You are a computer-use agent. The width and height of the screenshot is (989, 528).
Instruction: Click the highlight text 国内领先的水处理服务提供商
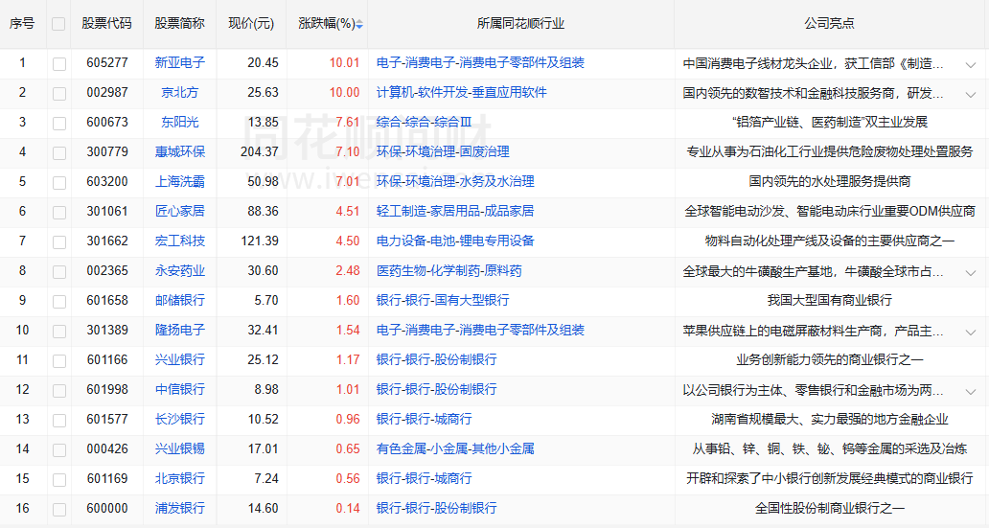coord(829,181)
